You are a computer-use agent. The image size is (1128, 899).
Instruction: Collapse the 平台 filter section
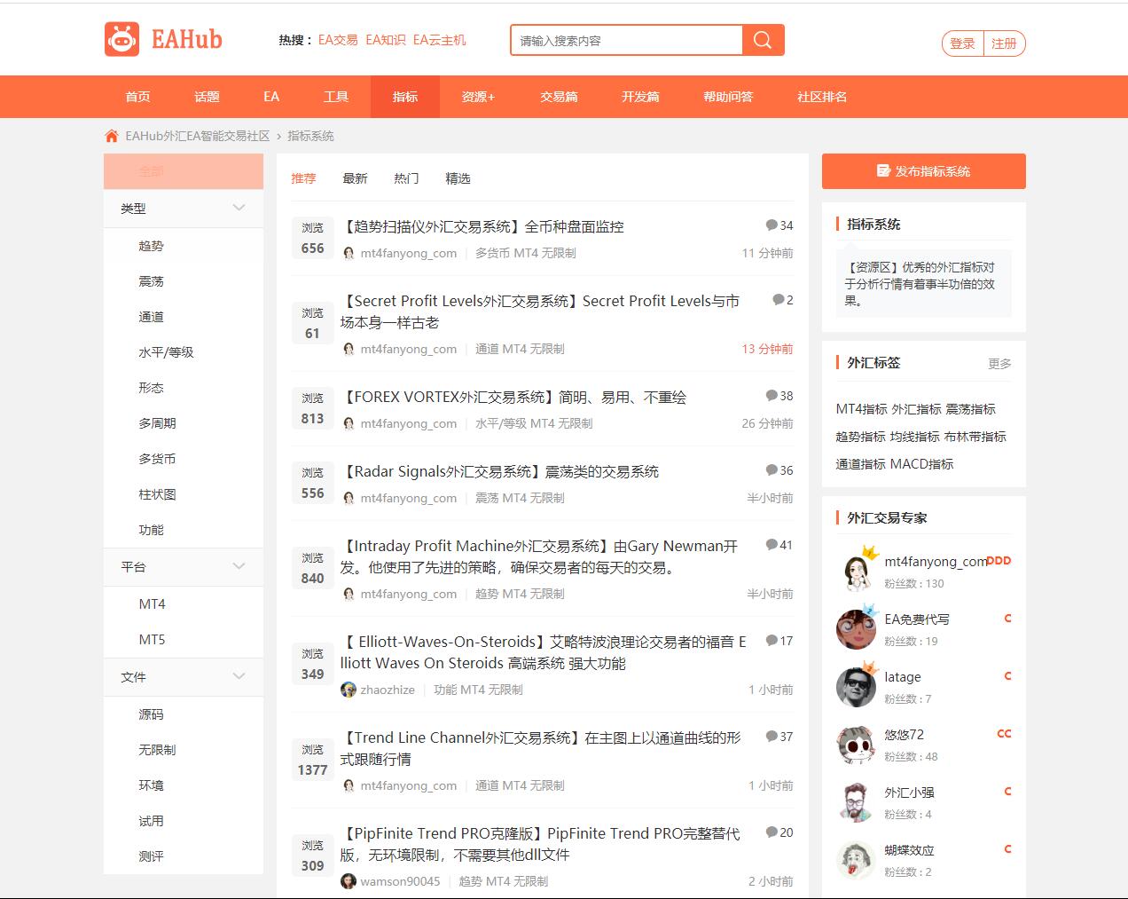[x=239, y=566]
